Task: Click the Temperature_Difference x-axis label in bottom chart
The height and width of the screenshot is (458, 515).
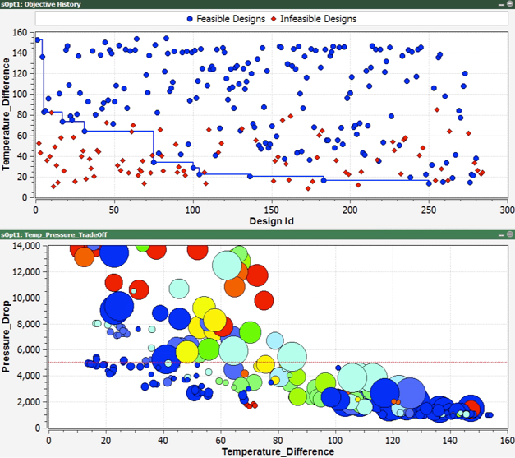Action: [277, 451]
